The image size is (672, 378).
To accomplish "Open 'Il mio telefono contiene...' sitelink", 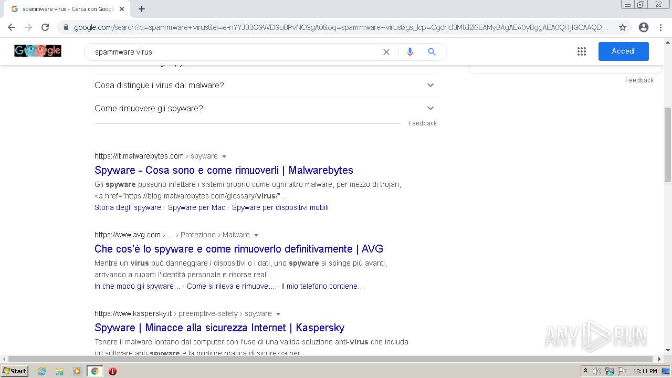I will (322, 286).
